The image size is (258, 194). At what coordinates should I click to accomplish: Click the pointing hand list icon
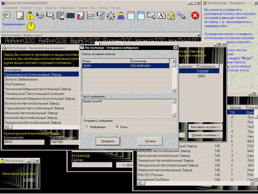point(101,16)
